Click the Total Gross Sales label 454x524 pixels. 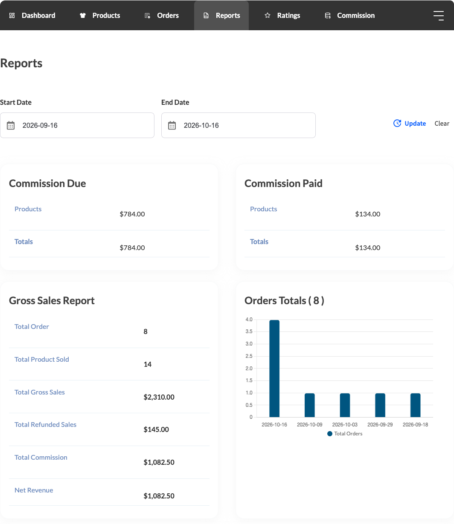coord(40,392)
